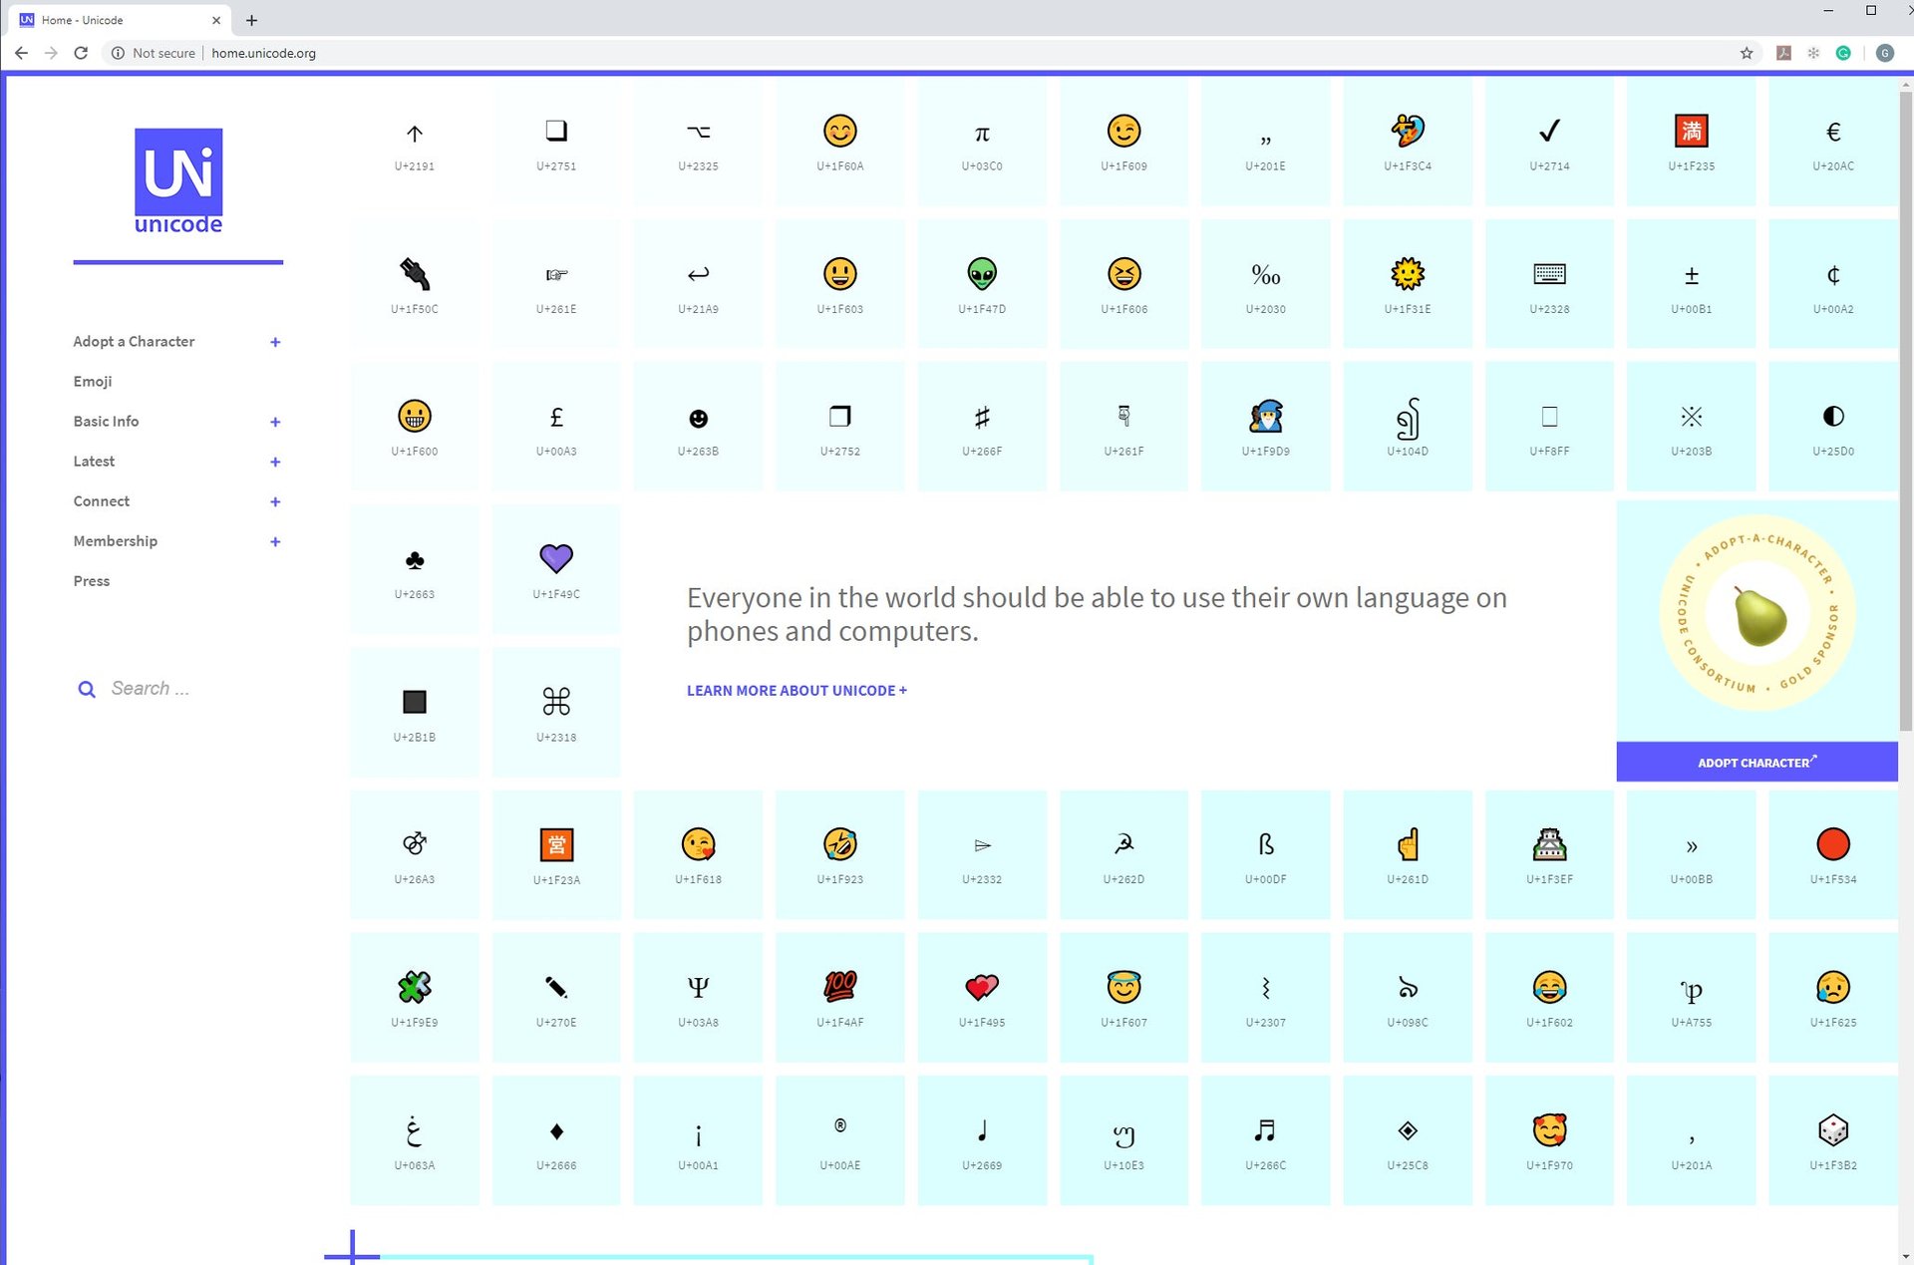The width and height of the screenshot is (1914, 1265).
Task: Select the keyboard symbol U+2328 tile
Action: [1549, 284]
